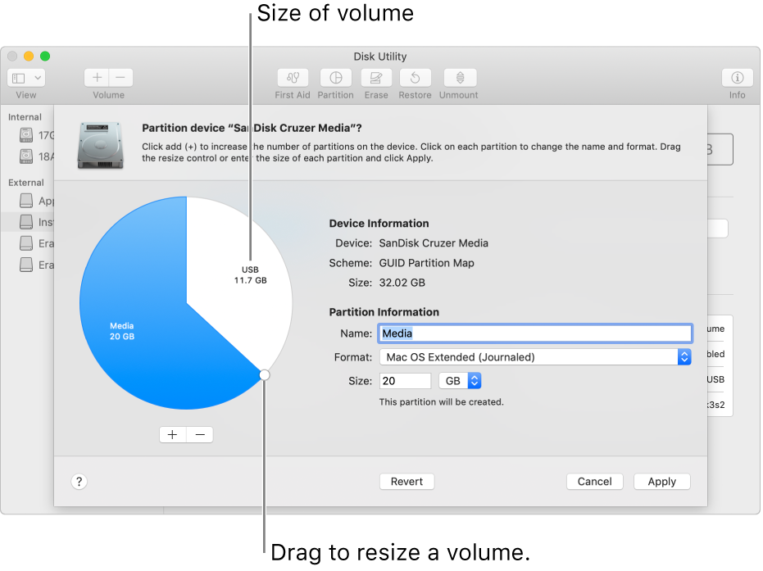Click 'This partition will be created.' text
Image resolution: width=763 pixels, height=571 pixels.
click(442, 402)
